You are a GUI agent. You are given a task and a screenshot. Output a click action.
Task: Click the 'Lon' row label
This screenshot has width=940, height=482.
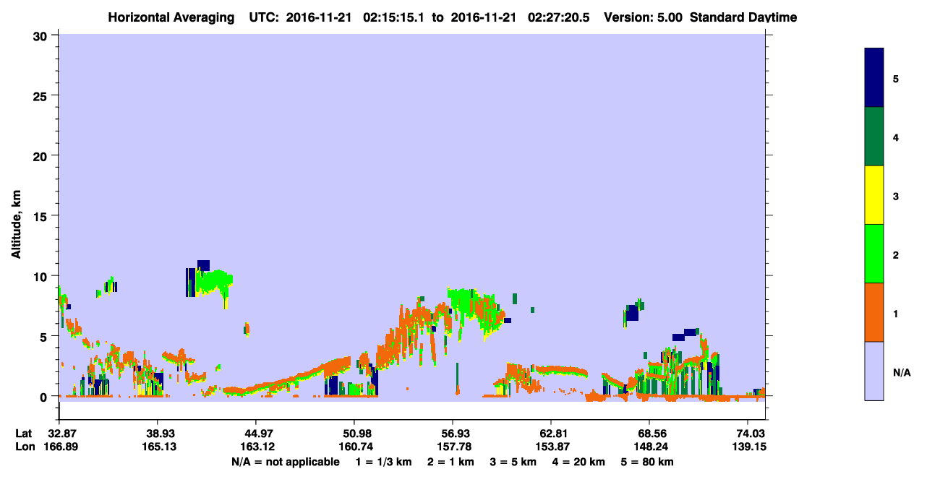(x=25, y=447)
